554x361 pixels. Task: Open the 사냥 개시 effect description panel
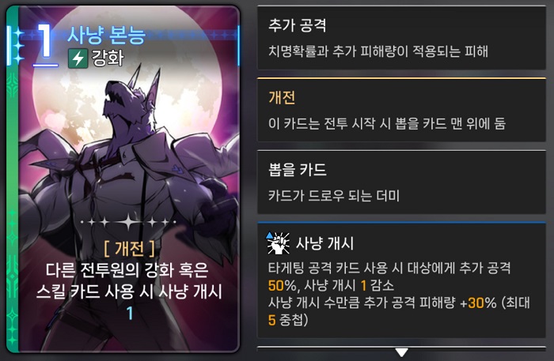401,280
